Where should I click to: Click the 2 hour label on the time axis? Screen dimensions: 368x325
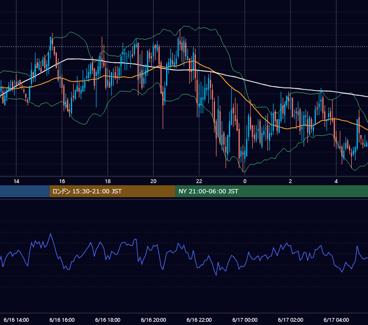coord(290,181)
